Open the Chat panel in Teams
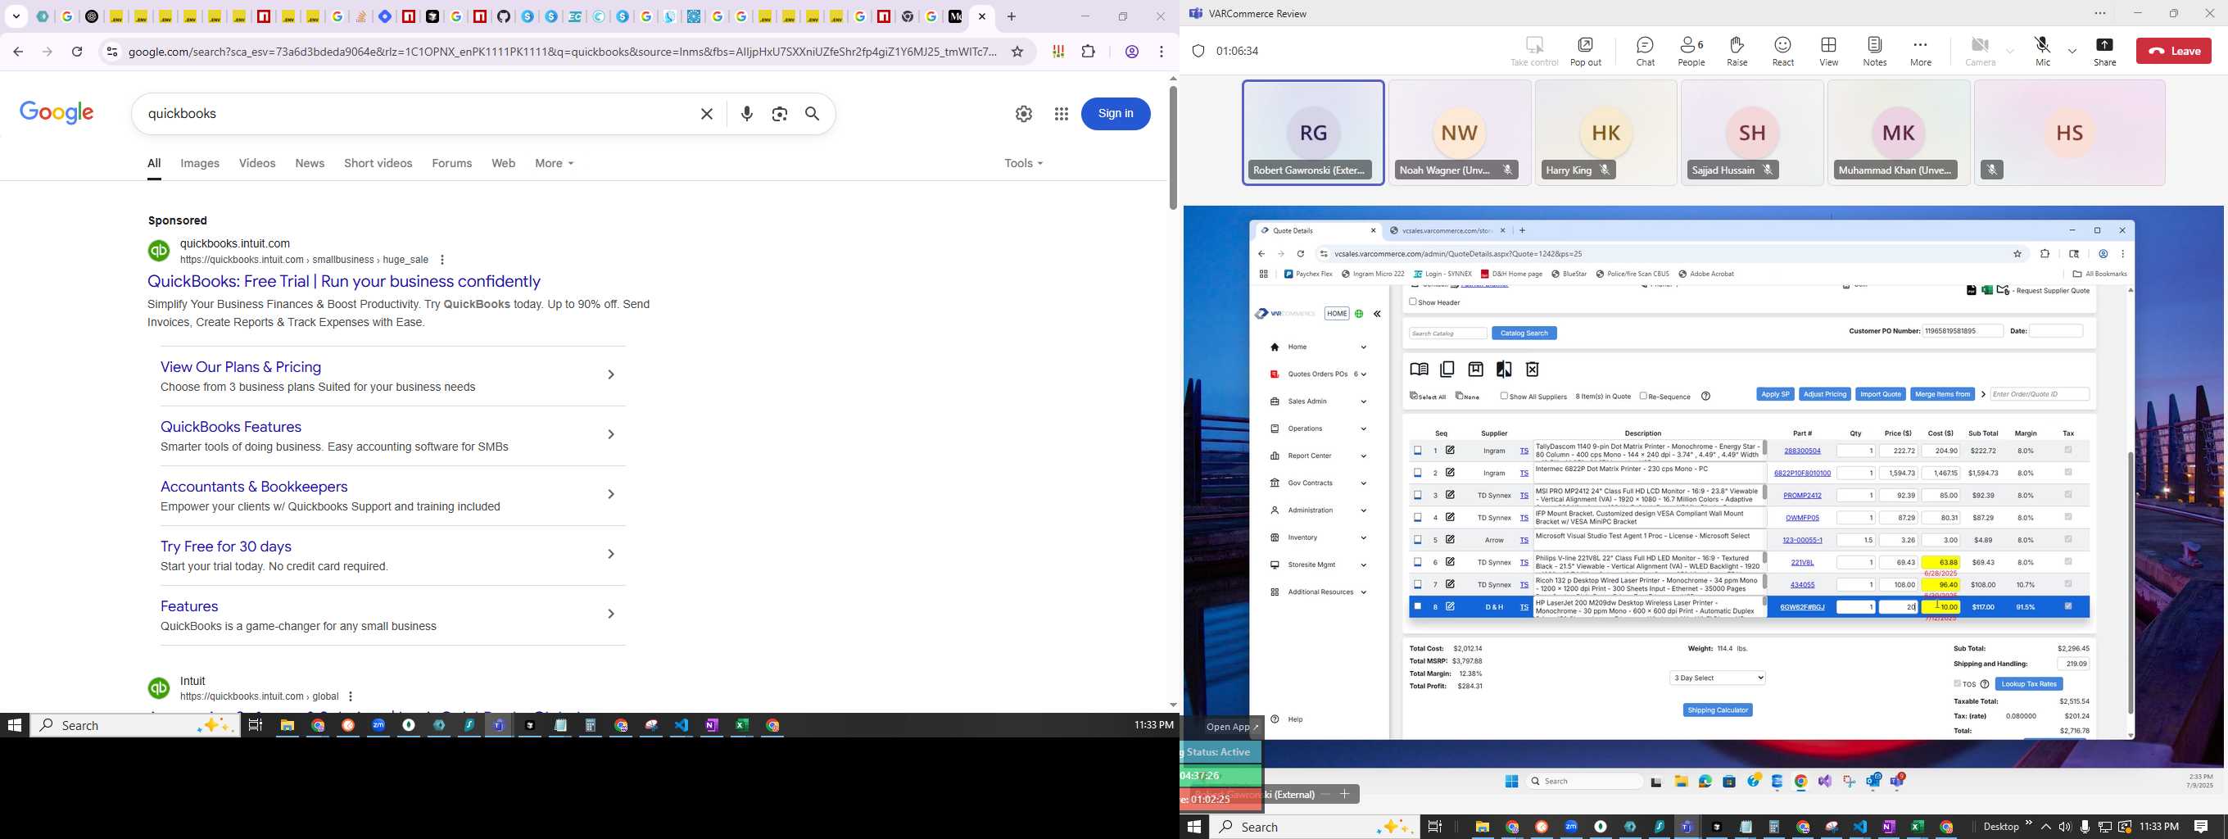This screenshot has height=839, width=2228. pyautogui.click(x=1645, y=51)
